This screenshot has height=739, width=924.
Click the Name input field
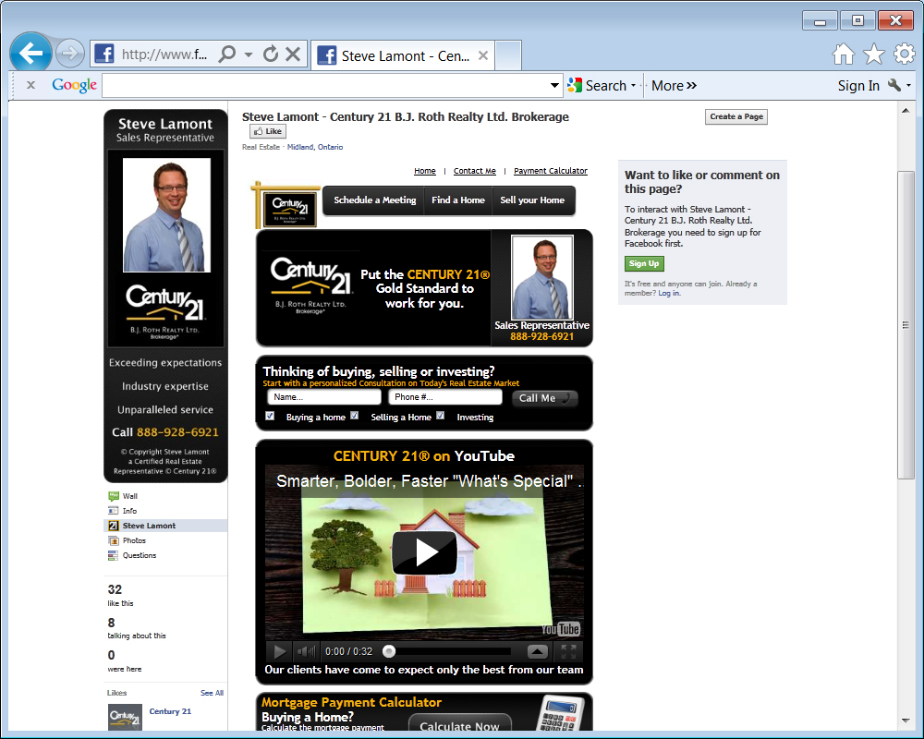click(324, 397)
